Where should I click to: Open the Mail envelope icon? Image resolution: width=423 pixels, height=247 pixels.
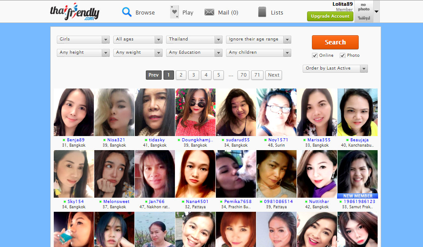(209, 12)
